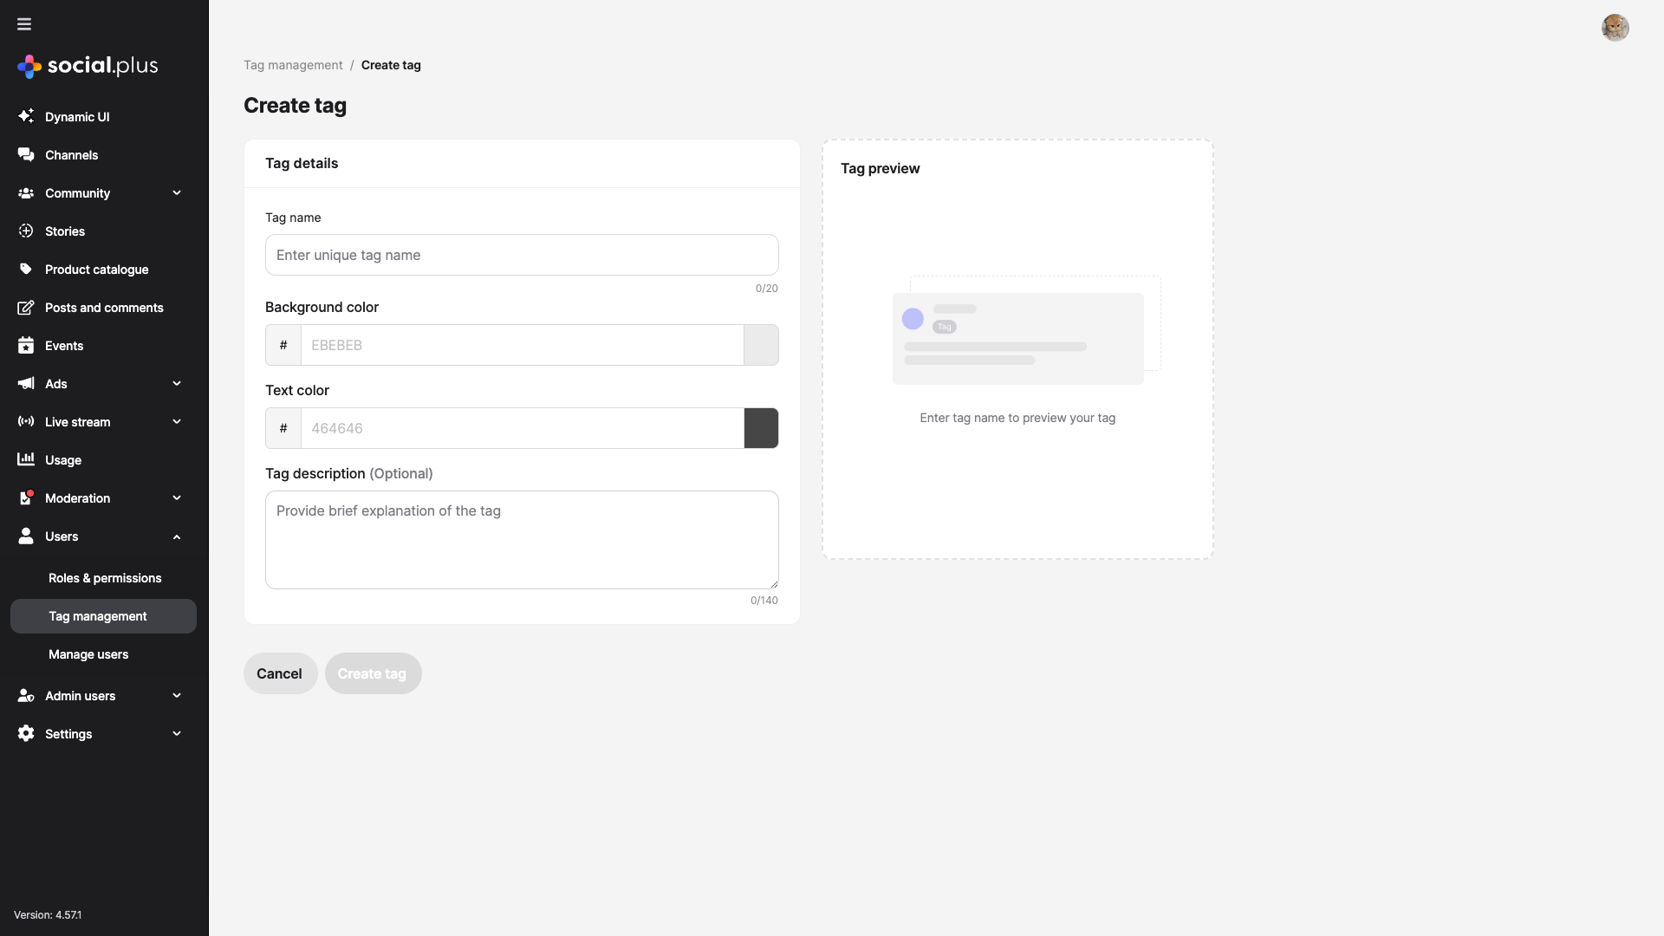Expand the Moderation section
Image resolution: width=1664 pixels, height=936 pixels.
(x=177, y=497)
